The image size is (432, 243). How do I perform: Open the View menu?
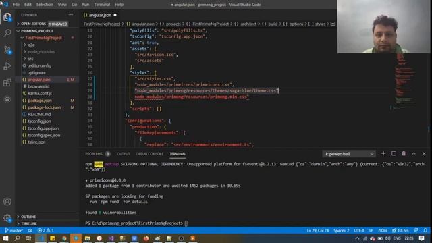[x=62, y=5]
